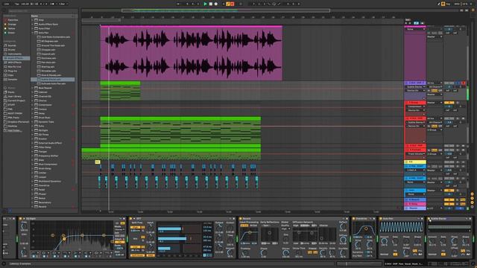Toggle the orange Automation Arm button
The height and width of the screenshot is (268, 477).
(228, 4)
